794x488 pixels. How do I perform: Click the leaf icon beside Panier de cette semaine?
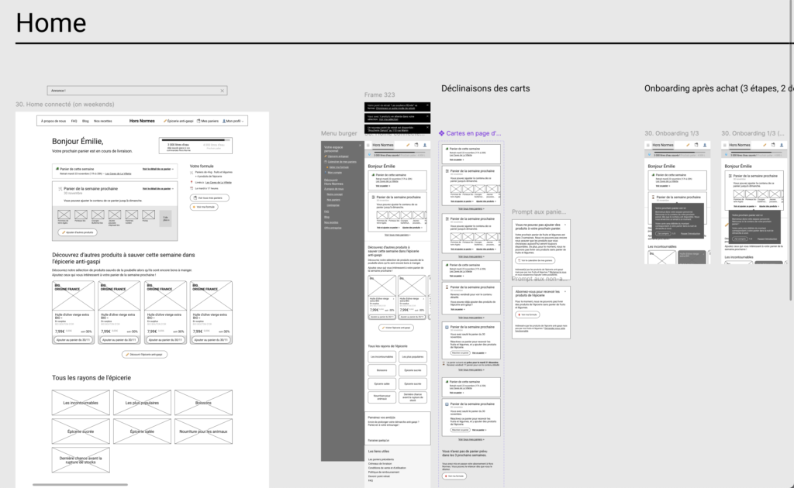57,168
